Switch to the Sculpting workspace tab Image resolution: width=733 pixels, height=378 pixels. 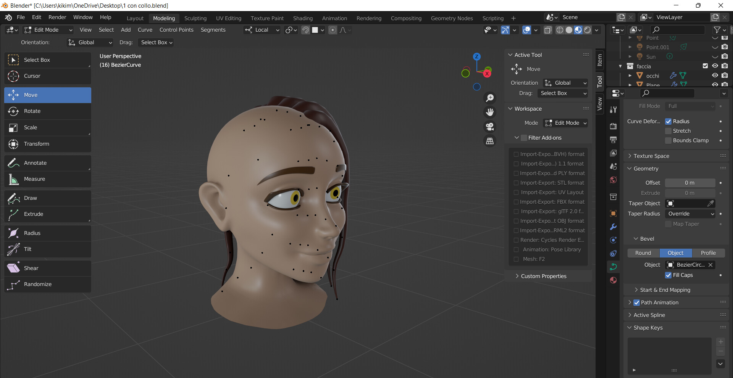195,18
